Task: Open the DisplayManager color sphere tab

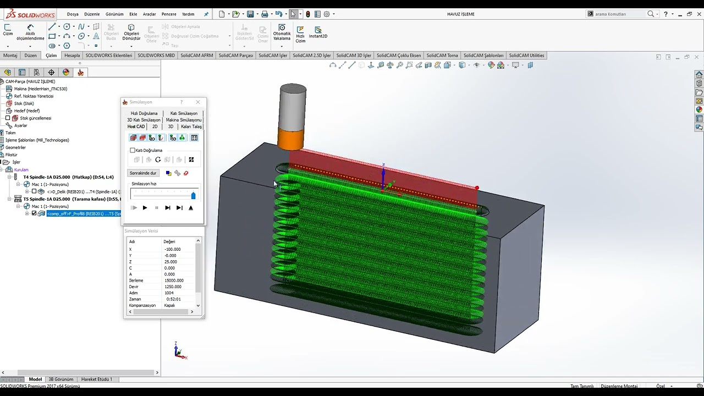Action: point(66,73)
